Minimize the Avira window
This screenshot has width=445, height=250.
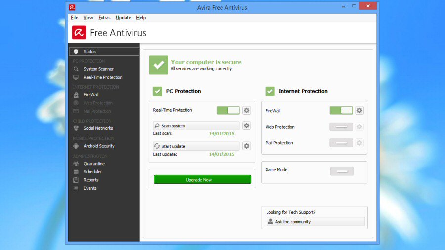pos(344,6)
